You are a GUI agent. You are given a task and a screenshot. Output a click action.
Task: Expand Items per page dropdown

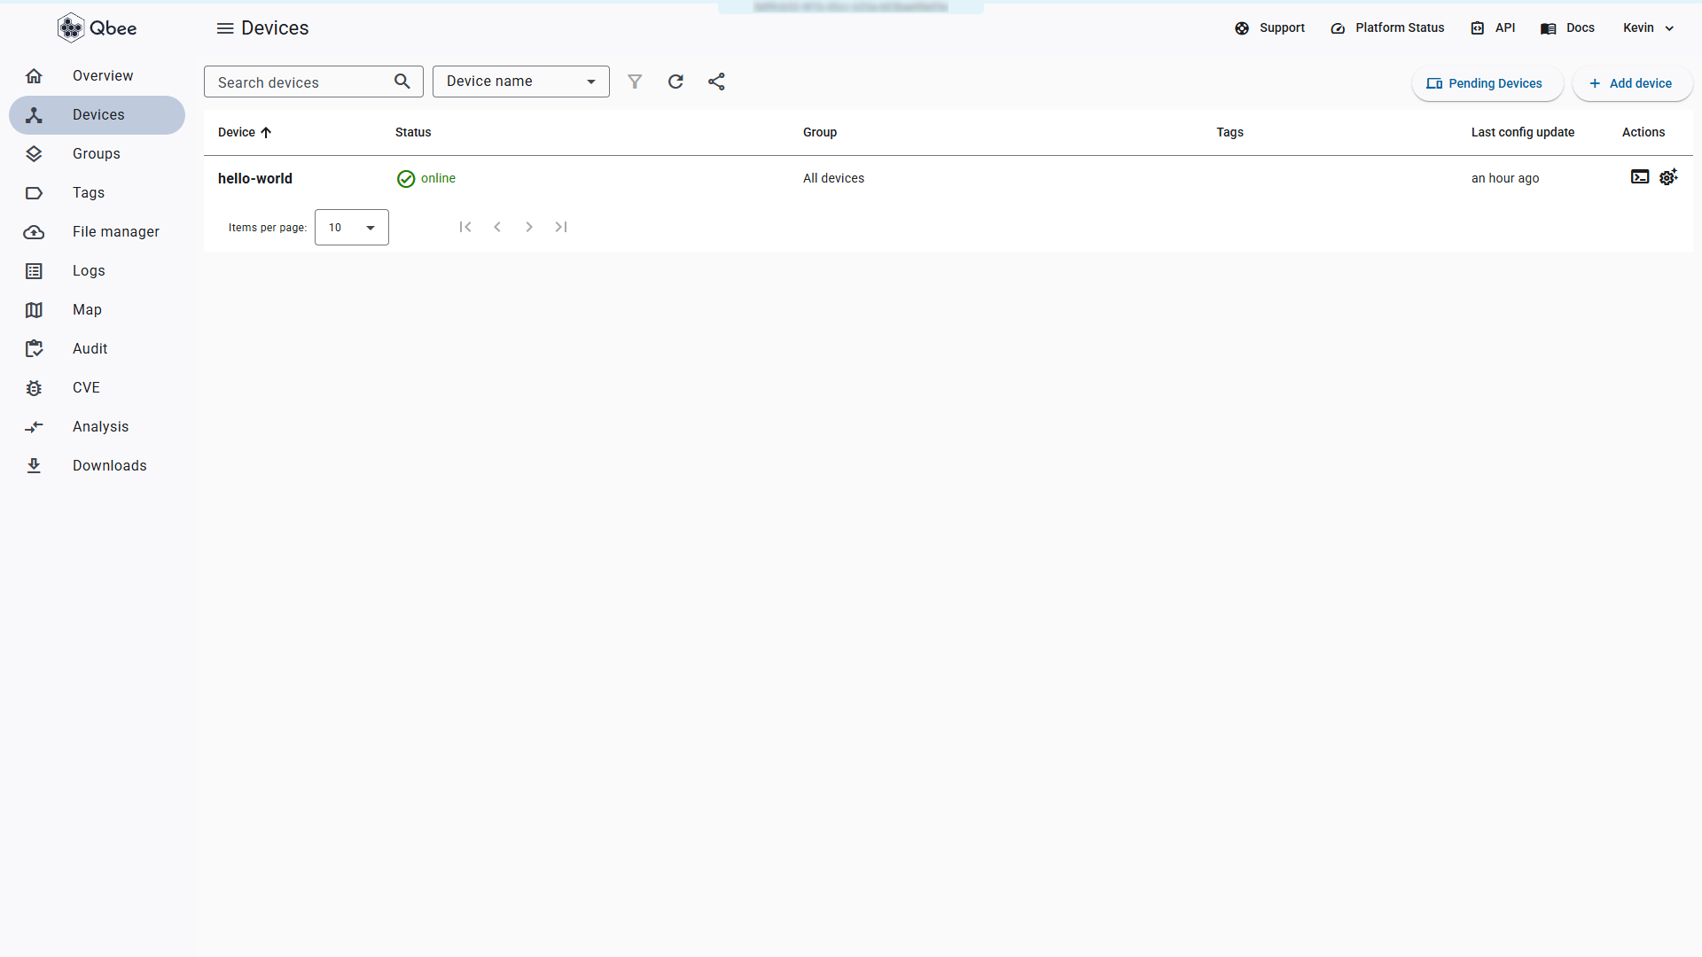[352, 228]
